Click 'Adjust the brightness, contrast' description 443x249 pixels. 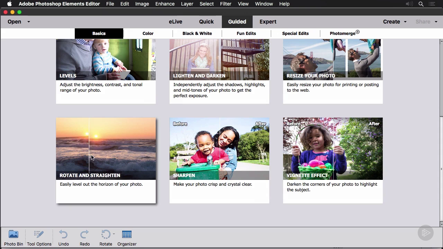[101, 87]
